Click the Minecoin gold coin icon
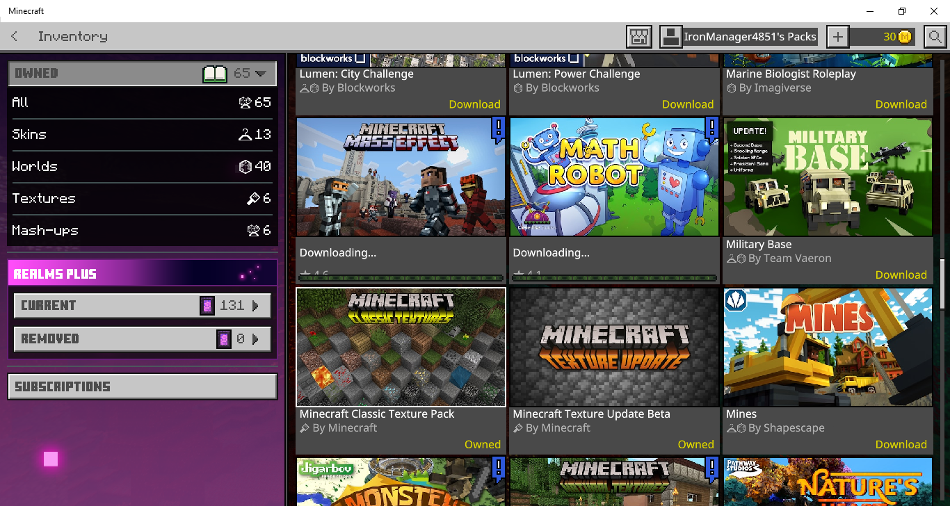Screen dimensions: 950x506 coord(904,37)
